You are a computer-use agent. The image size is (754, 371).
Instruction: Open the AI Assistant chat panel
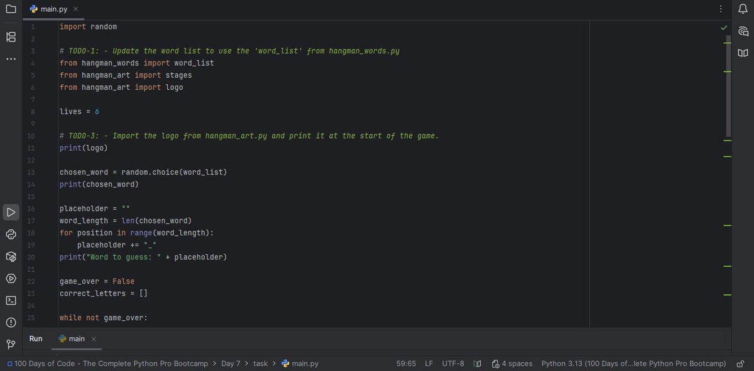743,31
